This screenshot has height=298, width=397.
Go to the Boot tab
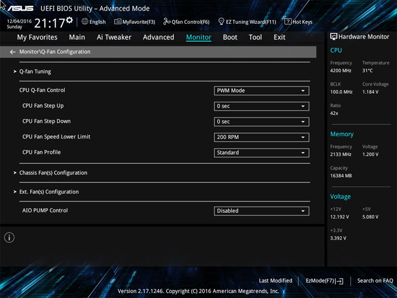click(x=230, y=38)
